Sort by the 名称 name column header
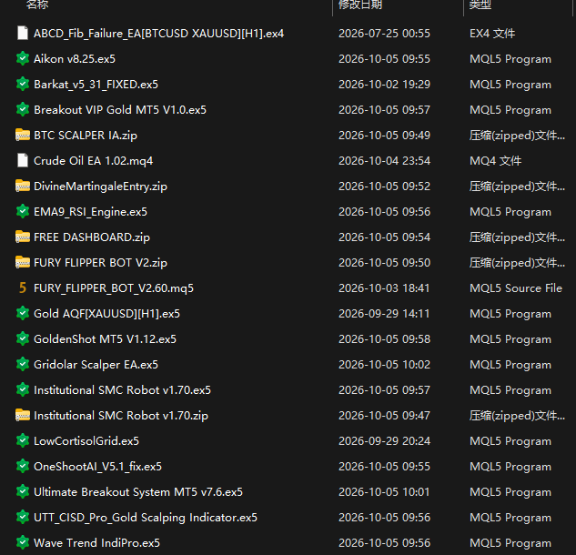The image size is (576, 555). (x=37, y=5)
